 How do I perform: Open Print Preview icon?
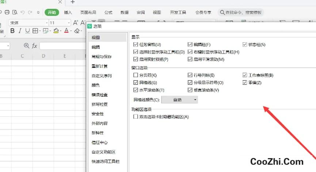pos(15,12)
